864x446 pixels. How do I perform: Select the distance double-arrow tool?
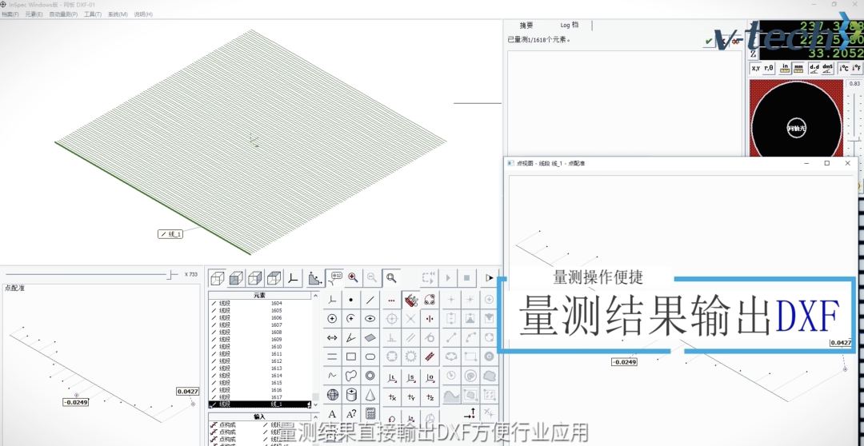tap(332, 337)
